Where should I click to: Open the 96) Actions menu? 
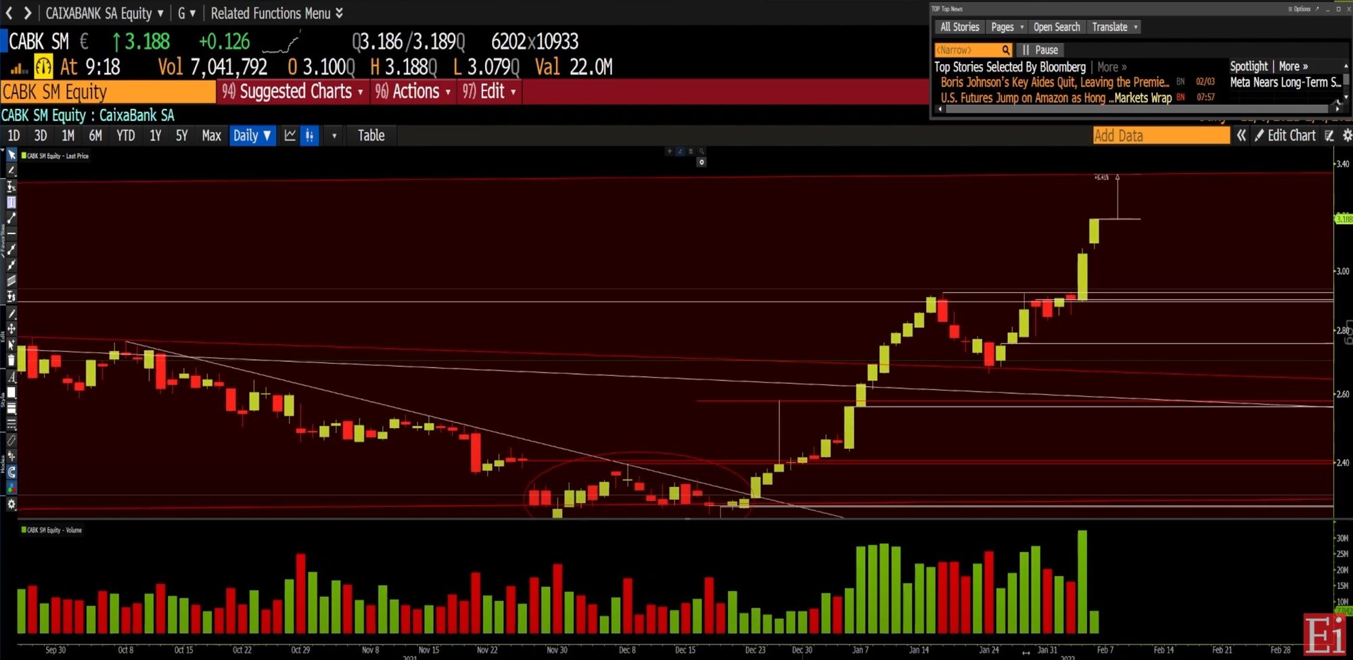[x=413, y=91]
